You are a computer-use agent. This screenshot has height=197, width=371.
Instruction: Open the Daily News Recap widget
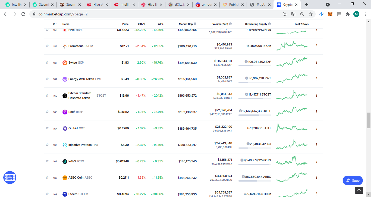coord(10,178)
